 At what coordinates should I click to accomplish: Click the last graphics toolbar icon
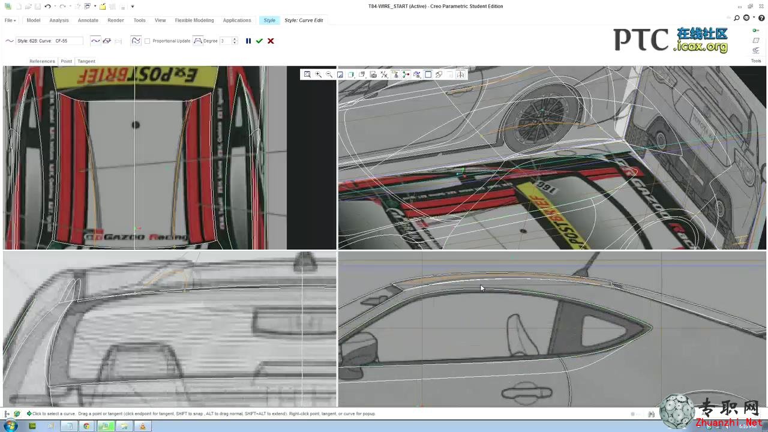point(460,74)
